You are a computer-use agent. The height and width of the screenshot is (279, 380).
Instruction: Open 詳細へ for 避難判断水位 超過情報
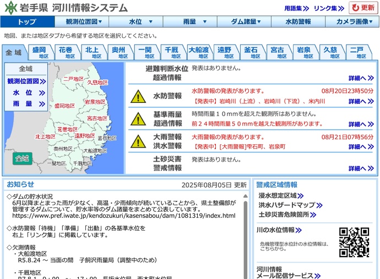click(x=361, y=78)
